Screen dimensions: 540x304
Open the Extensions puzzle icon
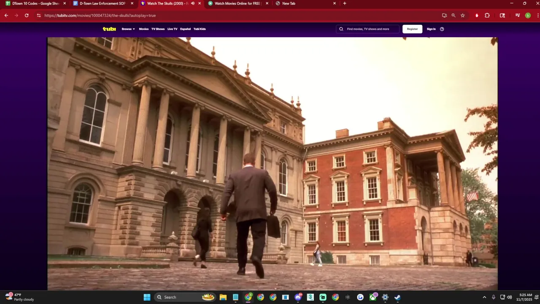487,15
